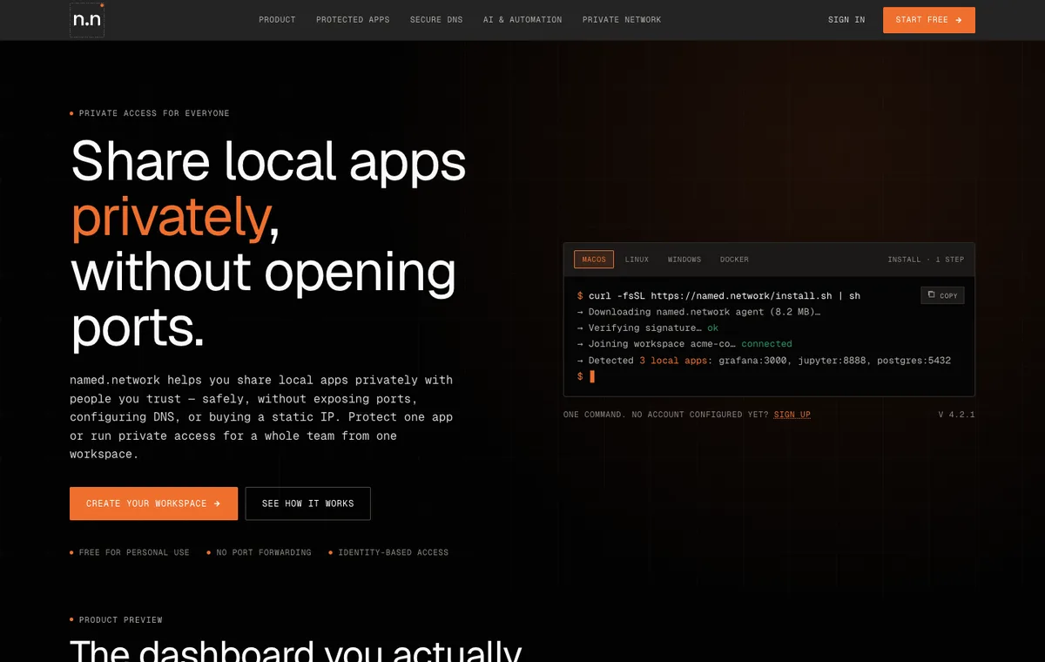
Task: Open Protected Apps navigation item
Action: 353,20
